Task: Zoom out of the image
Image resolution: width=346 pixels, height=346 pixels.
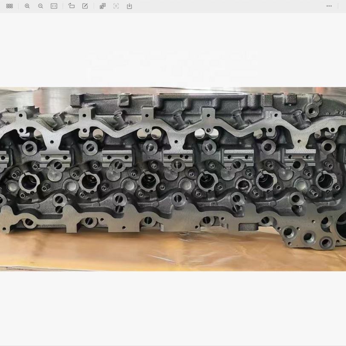Action: 40,6
